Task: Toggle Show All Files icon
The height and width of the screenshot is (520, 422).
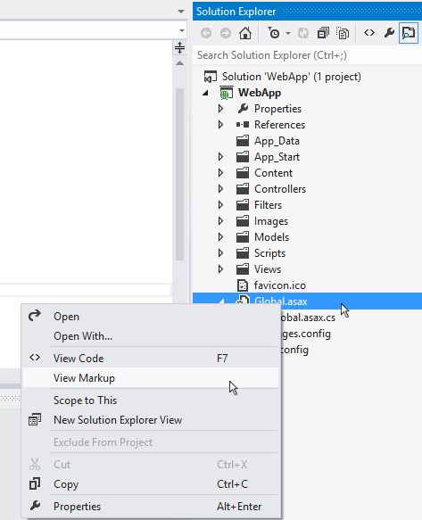Action: [x=343, y=33]
